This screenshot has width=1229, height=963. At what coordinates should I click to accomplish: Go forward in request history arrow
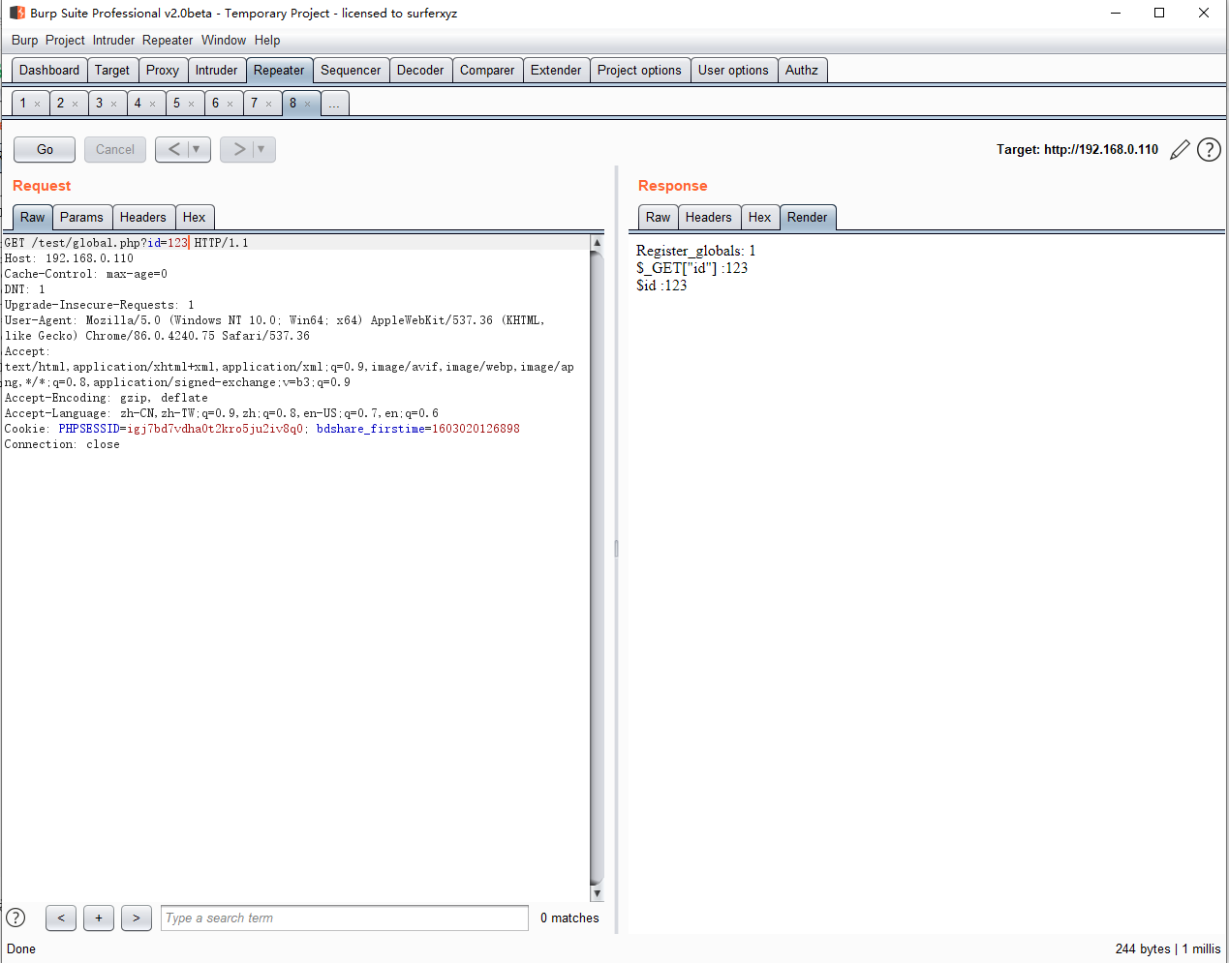click(x=238, y=149)
